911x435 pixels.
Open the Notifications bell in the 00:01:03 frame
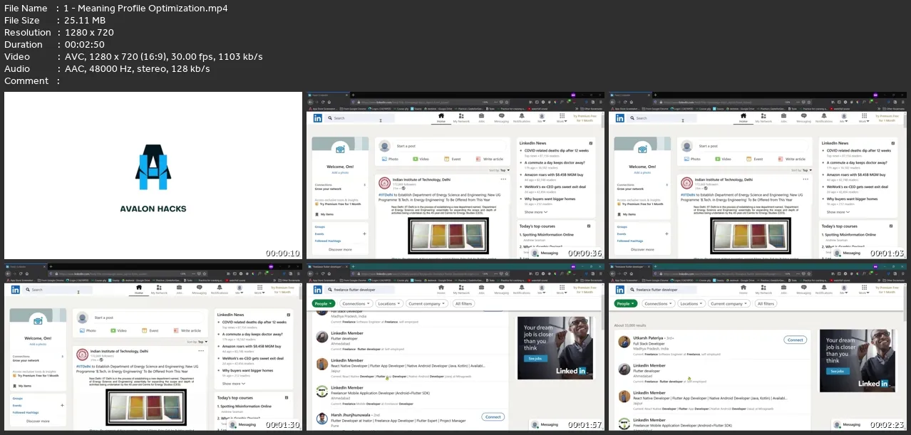[x=823, y=117]
